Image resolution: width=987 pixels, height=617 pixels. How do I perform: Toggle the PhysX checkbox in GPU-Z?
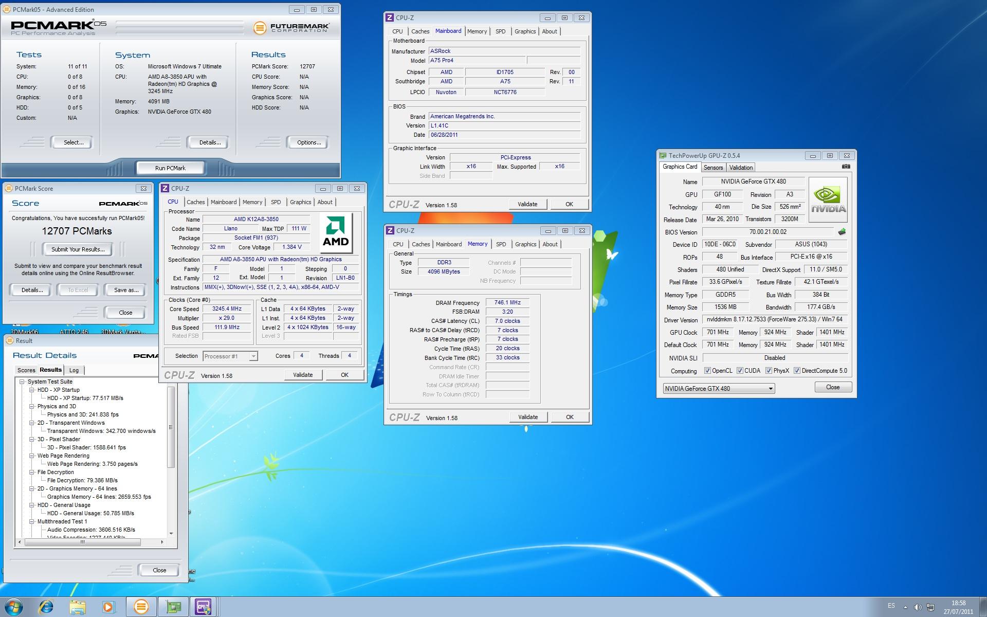pos(769,371)
